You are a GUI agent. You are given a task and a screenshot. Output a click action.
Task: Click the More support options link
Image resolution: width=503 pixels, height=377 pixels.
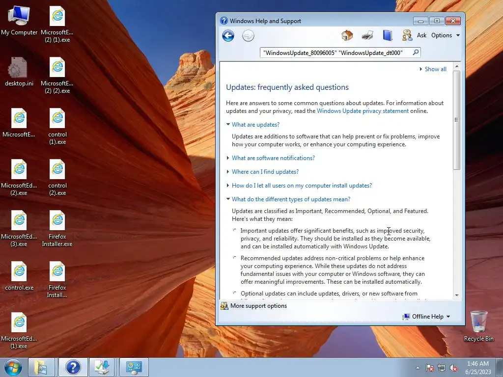coord(258,306)
